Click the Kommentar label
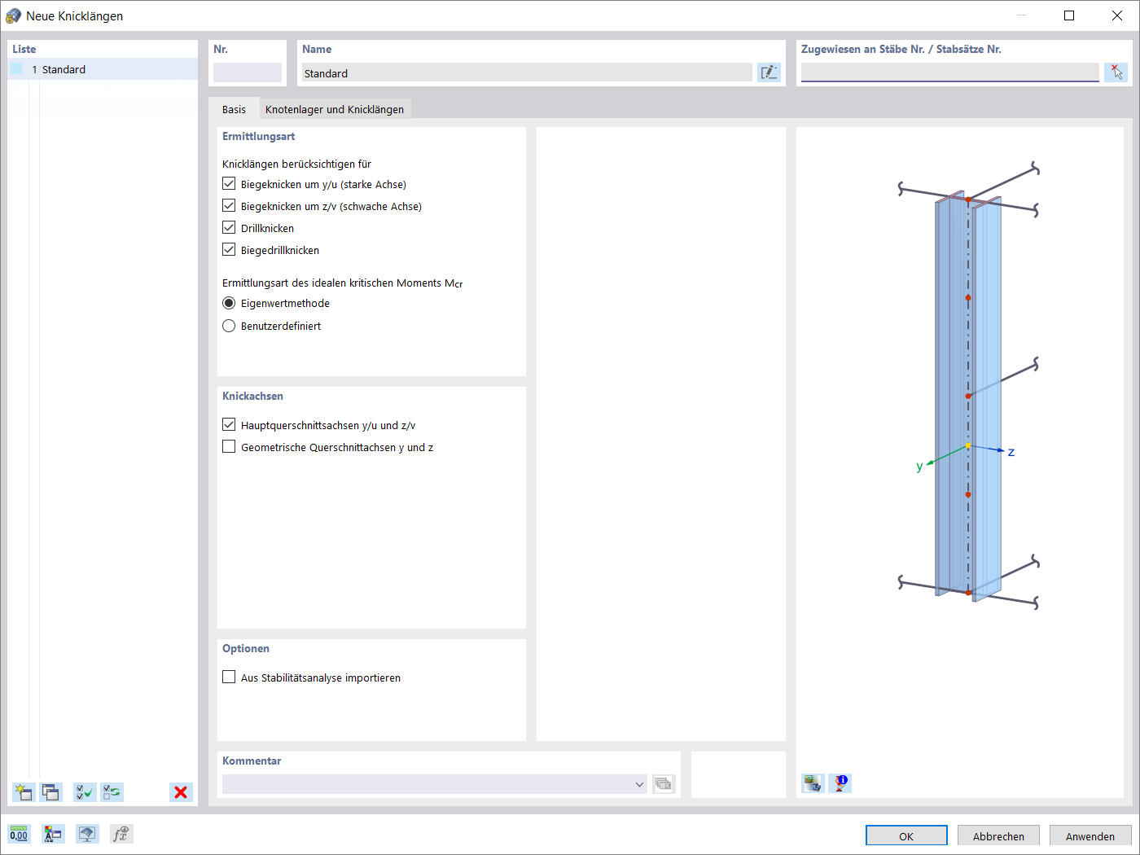Viewport: 1140px width, 855px height. tap(252, 761)
